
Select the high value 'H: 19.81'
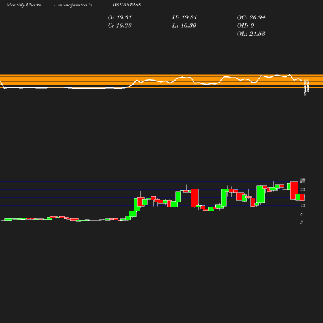point(185,17)
